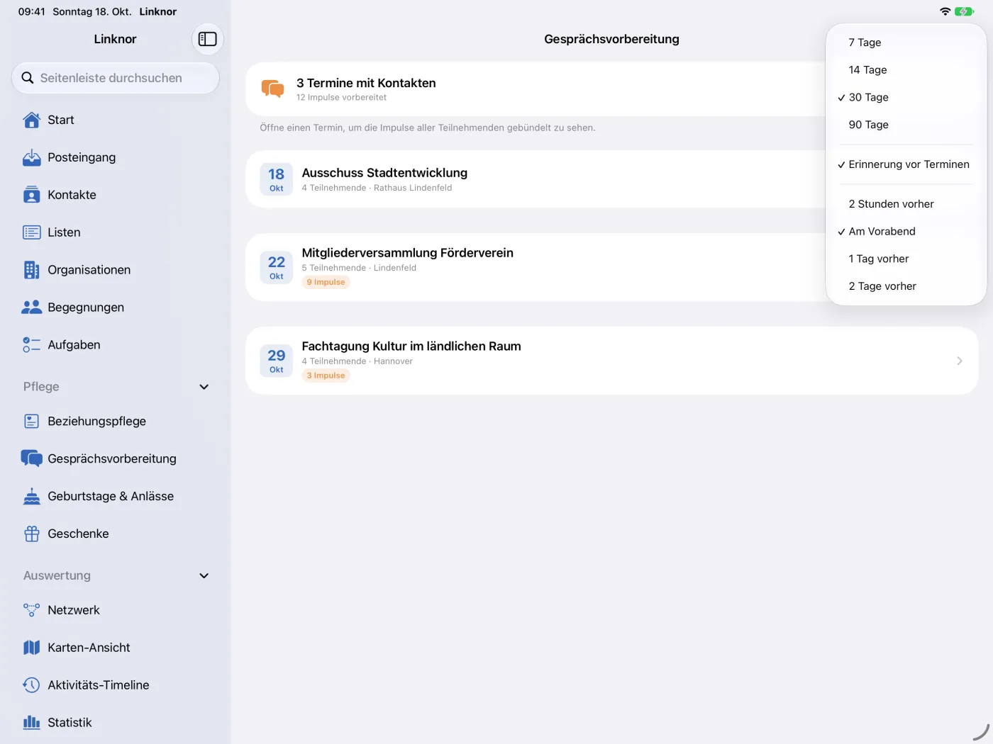Select the 7 Tage time range
Viewport: 993px width, 744px height.
click(906, 43)
